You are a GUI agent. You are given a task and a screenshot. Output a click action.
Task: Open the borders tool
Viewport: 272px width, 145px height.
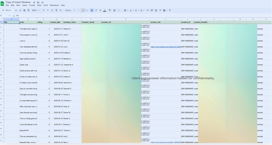(114, 10)
